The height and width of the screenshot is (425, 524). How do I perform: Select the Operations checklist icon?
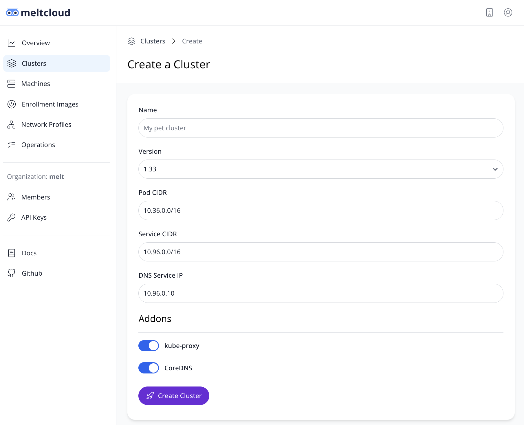12,145
